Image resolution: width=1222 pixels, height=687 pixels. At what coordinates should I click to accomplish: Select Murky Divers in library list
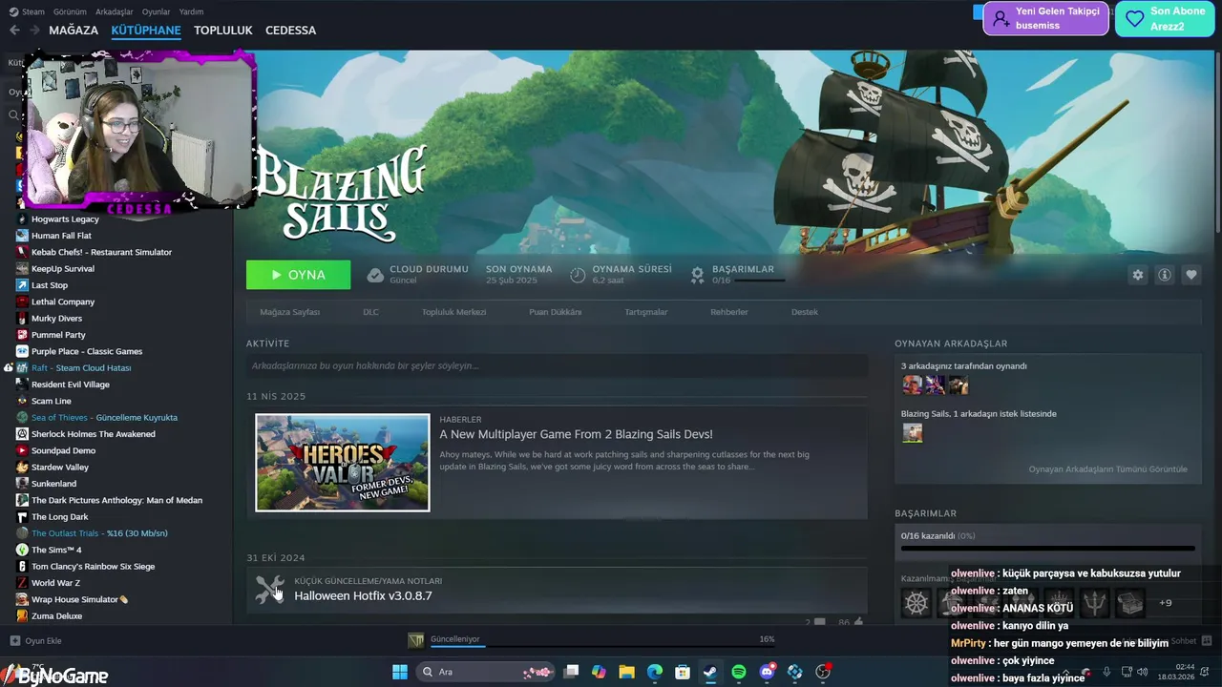[x=56, y=319]
